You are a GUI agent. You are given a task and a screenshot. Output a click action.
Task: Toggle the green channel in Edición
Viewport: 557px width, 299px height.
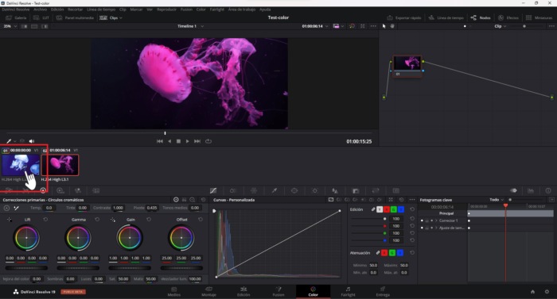pyautogui.click(x=394, y=209)
